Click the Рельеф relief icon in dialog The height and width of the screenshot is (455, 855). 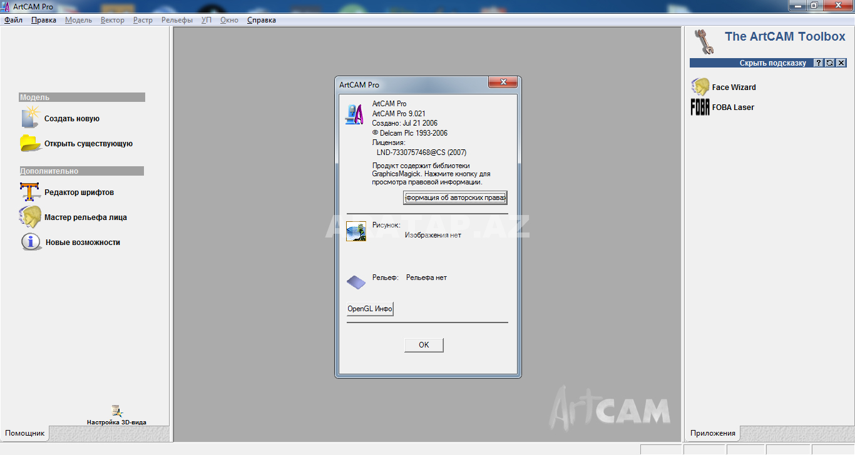(356, 282)
